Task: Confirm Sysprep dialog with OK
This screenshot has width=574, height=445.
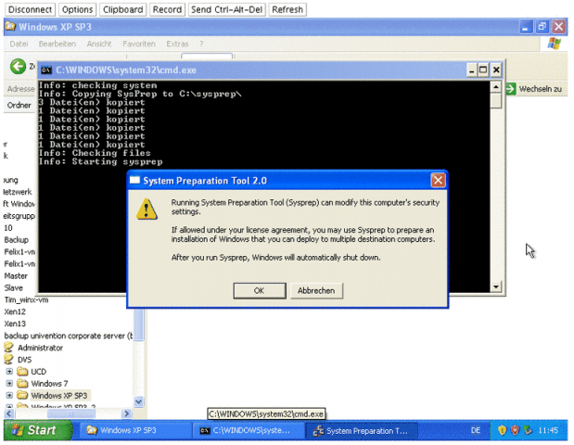Action: 259,290
